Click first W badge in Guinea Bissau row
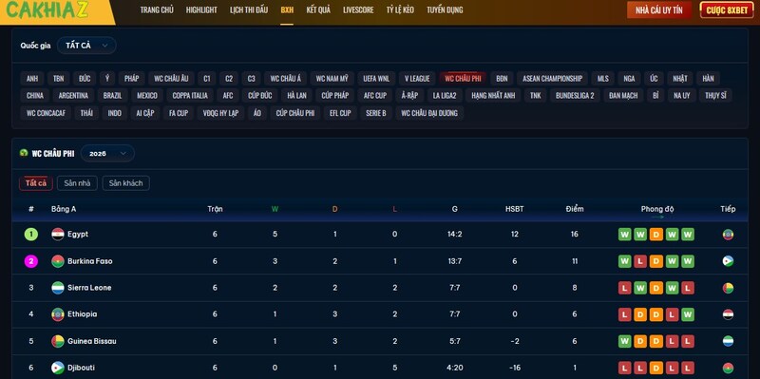The image size is (760, 379). click(x=625, y=341)
